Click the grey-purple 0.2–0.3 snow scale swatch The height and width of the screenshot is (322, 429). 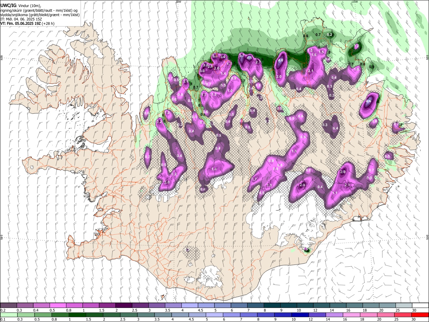(x=9, y=305)
